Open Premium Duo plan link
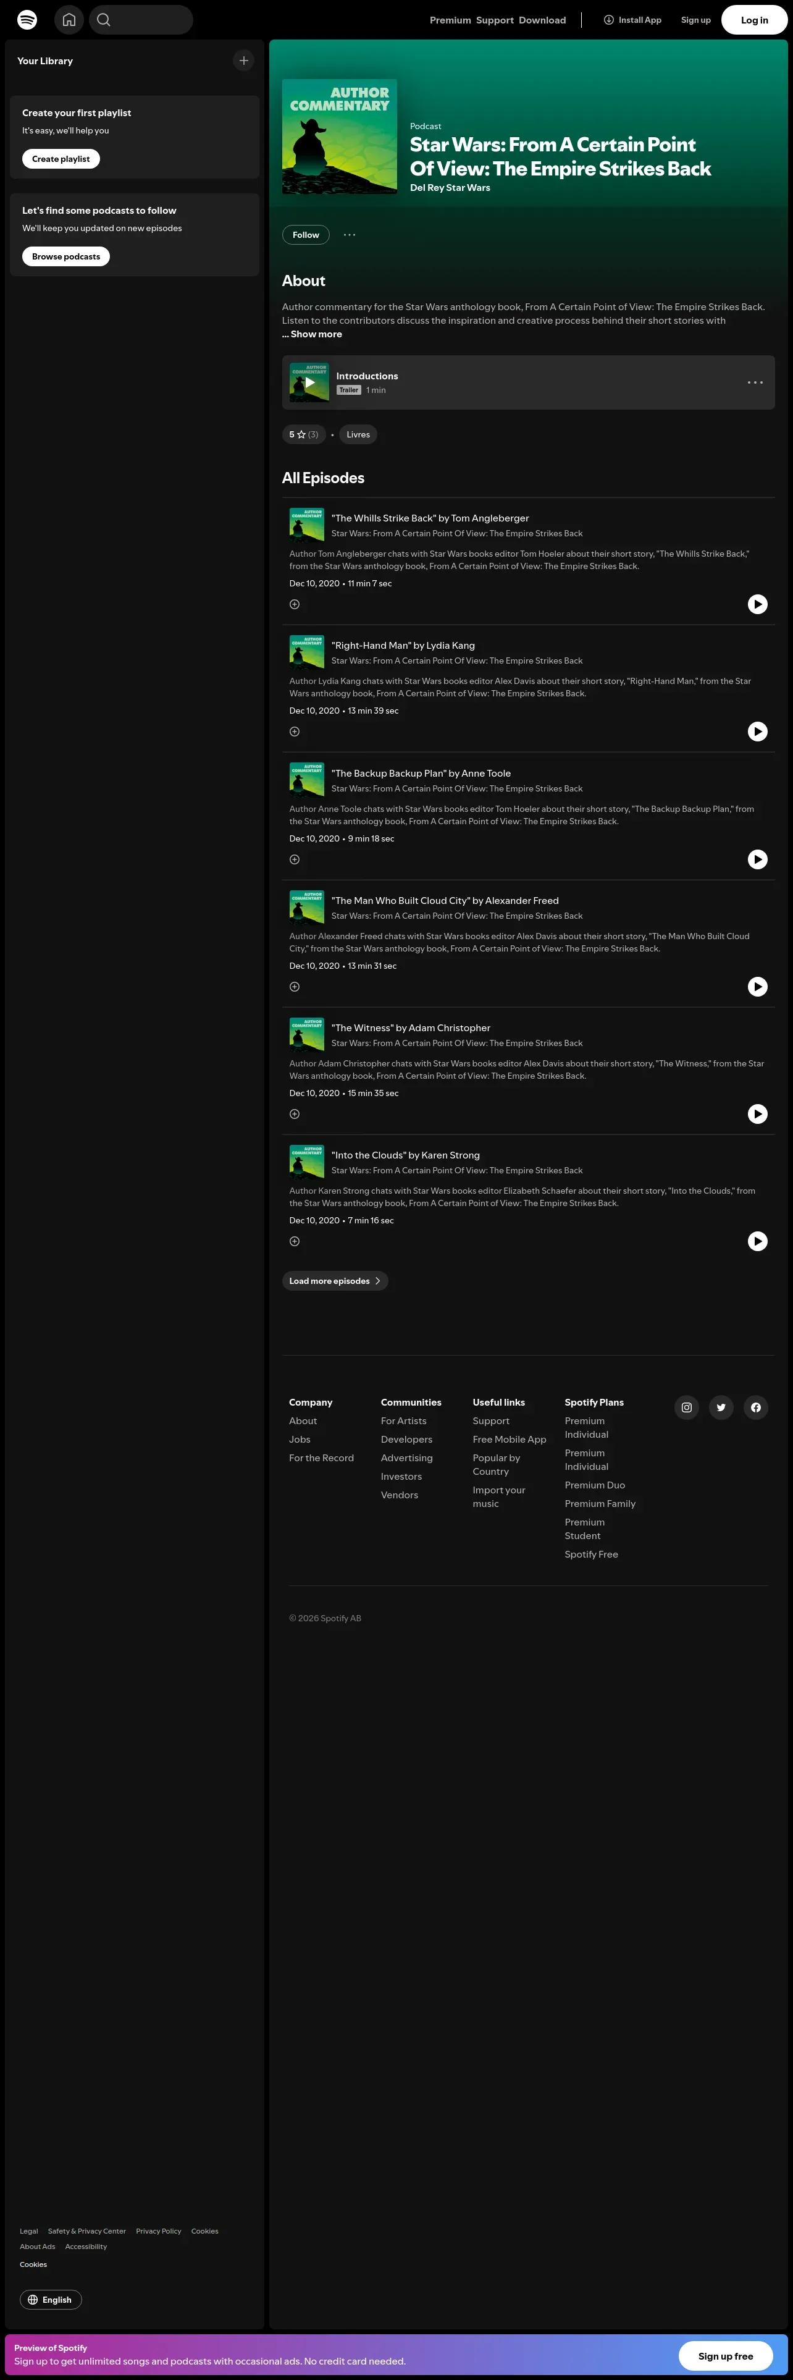 point(595,1485)
